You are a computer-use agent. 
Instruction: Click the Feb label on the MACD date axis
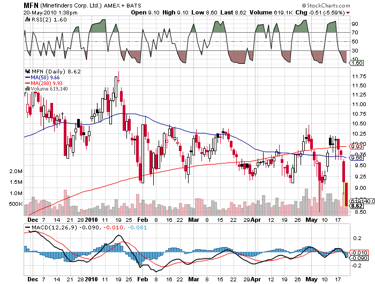pyautogui.click(x=142, y=279)
